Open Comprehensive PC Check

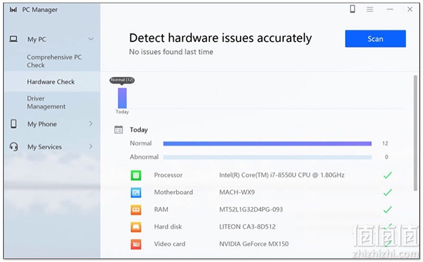click(x=54, y=61)
